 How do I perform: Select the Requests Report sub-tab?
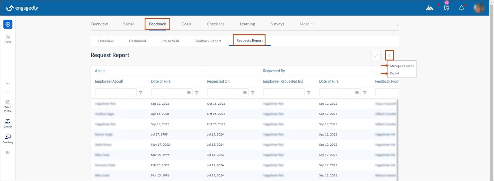pos(250,40)
